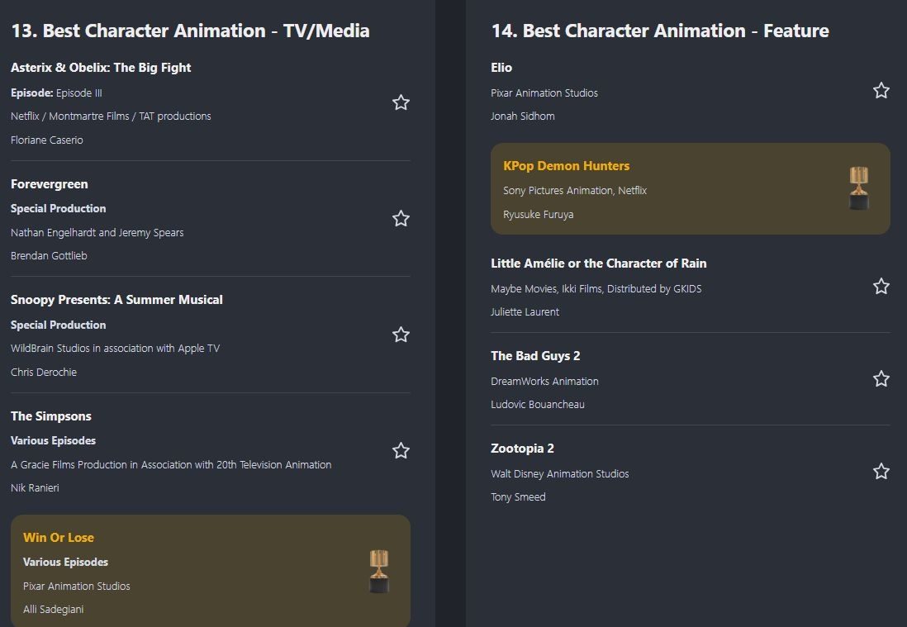Click the trophy icon on KPop Demon Hunters

[859, 188]
